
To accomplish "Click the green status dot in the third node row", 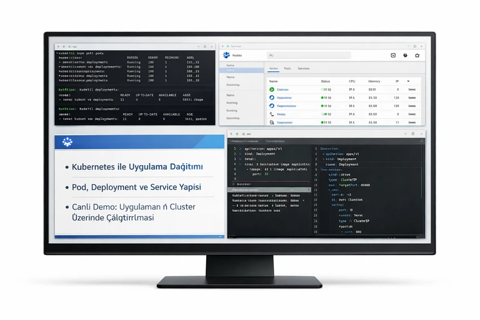I will click(x=322, y=106).
